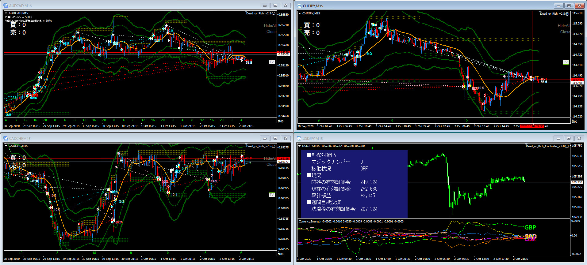Click the CADCHF window title bar chart icon

(6, 138)
